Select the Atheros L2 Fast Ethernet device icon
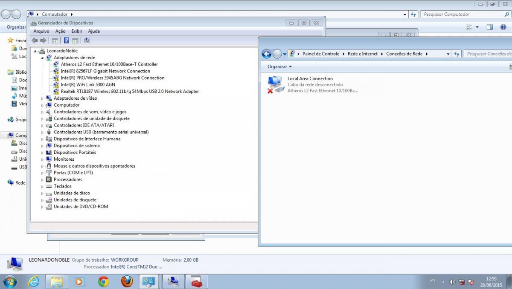Image resolution: width=512 pixels, height=289 pixels. [x=56, y=64]
